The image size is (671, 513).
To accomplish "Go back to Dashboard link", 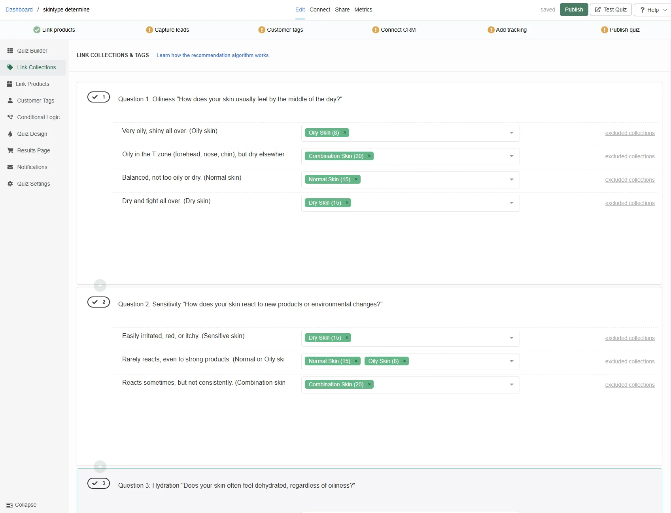I will coord(19,9).
